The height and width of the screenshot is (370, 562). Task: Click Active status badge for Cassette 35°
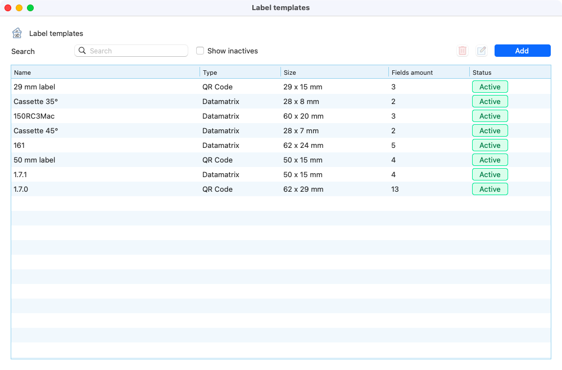[x=490, y=101]
